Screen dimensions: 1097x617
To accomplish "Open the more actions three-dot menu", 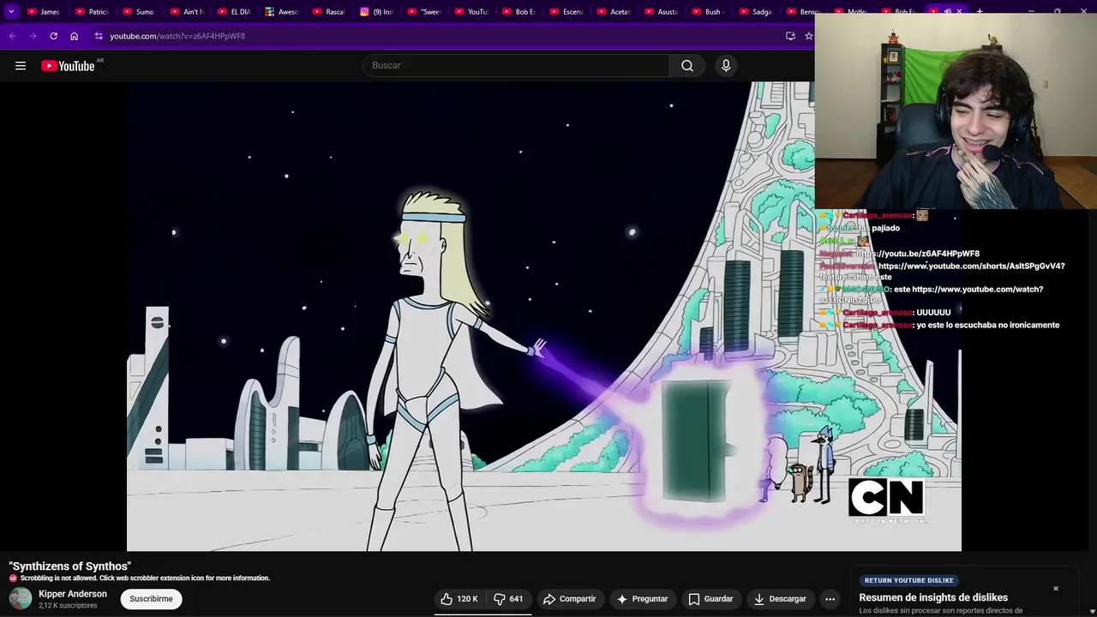I will 830,599.
